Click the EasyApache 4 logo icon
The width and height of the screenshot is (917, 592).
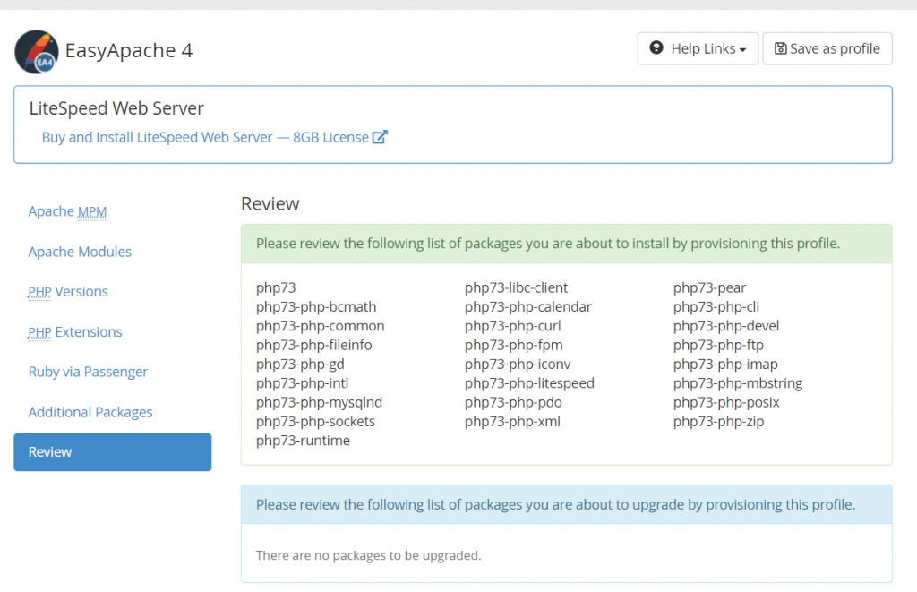(x=35, y=51)
